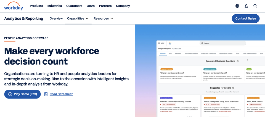Click the Talent & Performance teal tag
This screenshot has height=117, width=265.
click(210, 69)
